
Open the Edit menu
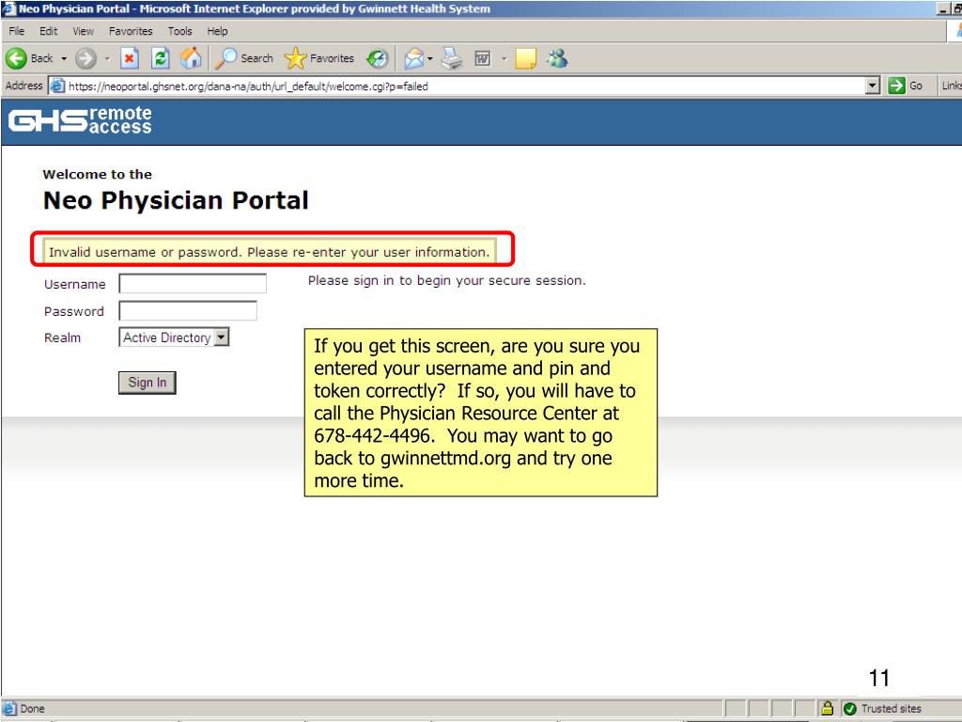[49, 31]
